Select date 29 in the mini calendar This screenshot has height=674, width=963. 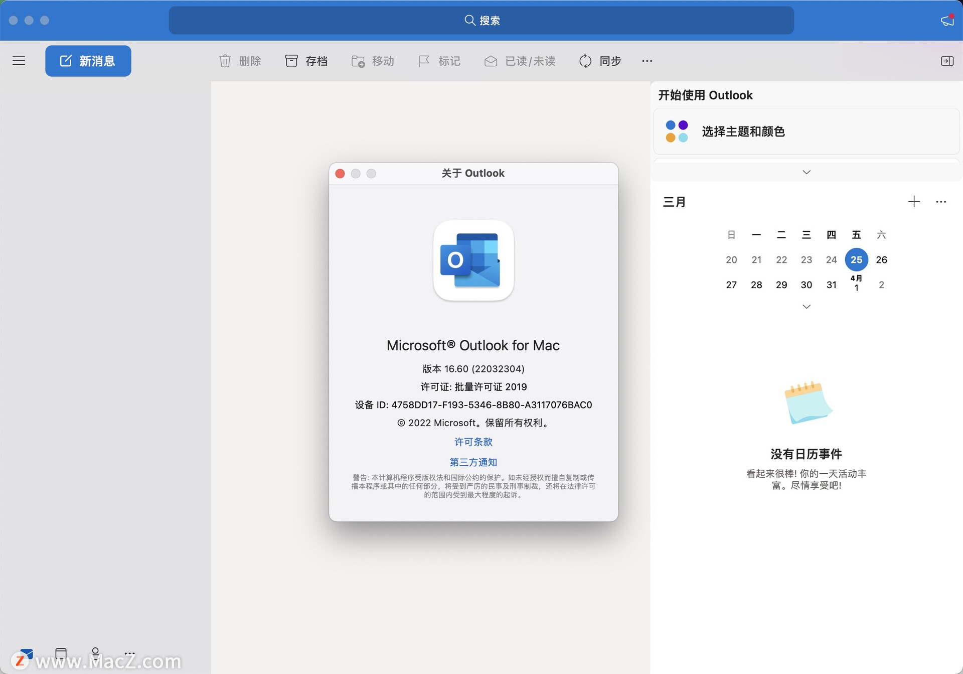[x=781, y=285]
